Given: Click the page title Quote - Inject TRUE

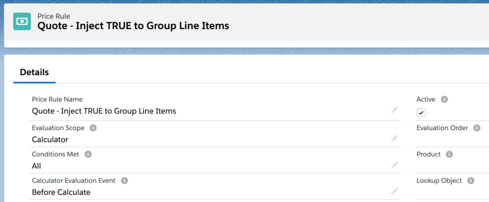Looking at the screenshot, I should tap(133, 26).
